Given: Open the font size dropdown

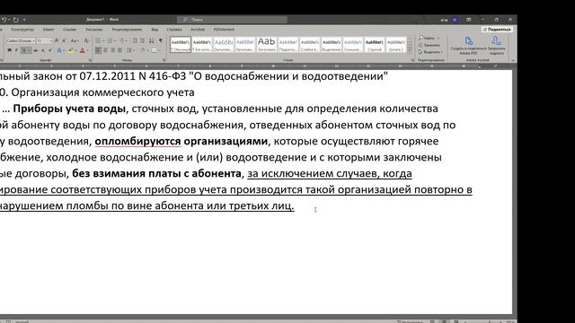Looking at the screenshot, I should coord(50,41).
